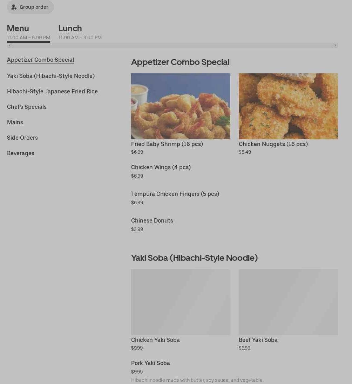Open Chicken Nuggets photo
This screenshot has width=352, height=384.
[x=288, y=106]
